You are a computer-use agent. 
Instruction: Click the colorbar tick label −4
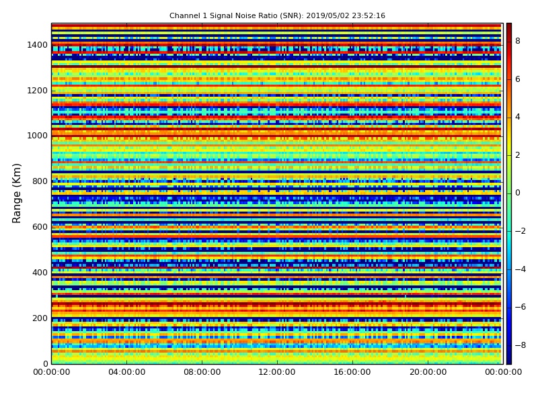(x=521, y=269)
